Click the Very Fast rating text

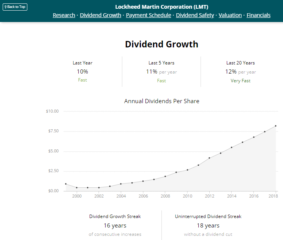[x=240, y=81]
